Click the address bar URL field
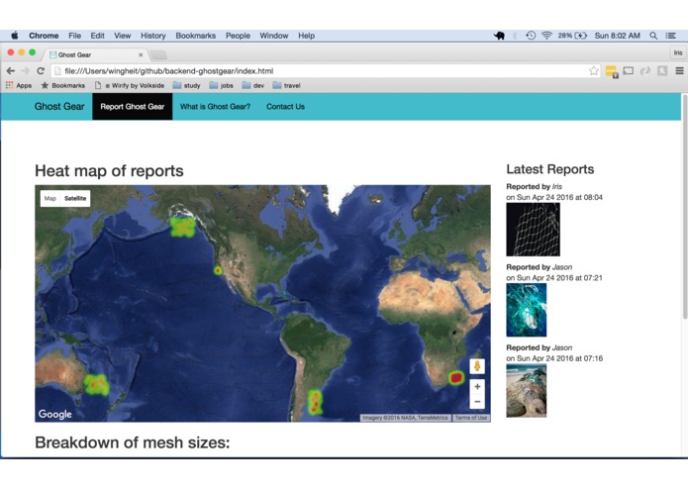Image resolution: width=688 pixels, height=489 pixels. (x=326, y=70)
